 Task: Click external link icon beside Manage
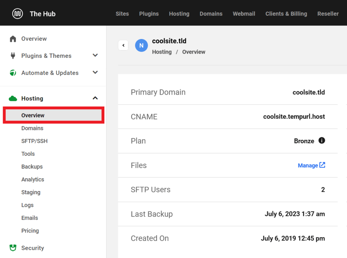coord(322,165)
